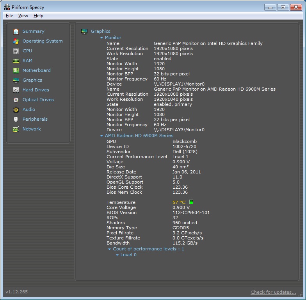306x300 pixels.
Task: Click Generic PnP Monitor on AMD Radeon value
Action: click(x=215, y=89)
